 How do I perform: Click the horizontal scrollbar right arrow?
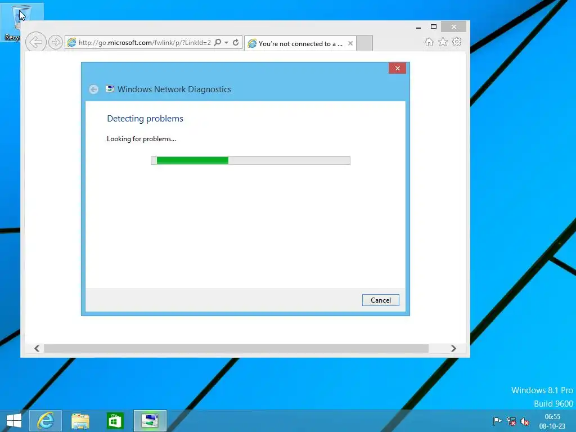click(x=453, y=348)
